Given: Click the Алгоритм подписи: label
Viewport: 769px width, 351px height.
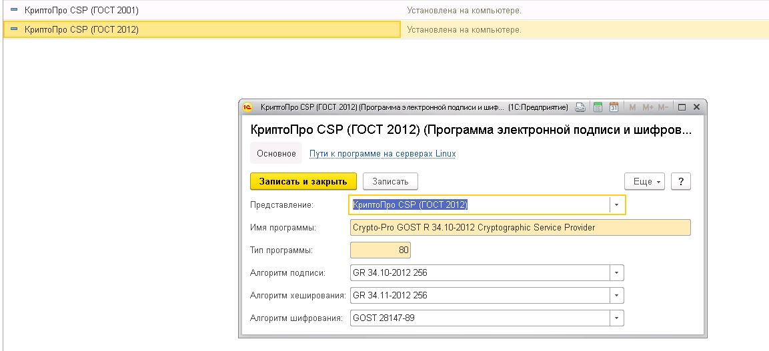Looking at the screenshot, I should 288,272.
